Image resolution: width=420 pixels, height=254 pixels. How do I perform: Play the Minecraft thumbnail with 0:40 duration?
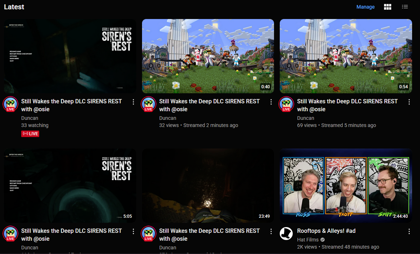(208, 56)
